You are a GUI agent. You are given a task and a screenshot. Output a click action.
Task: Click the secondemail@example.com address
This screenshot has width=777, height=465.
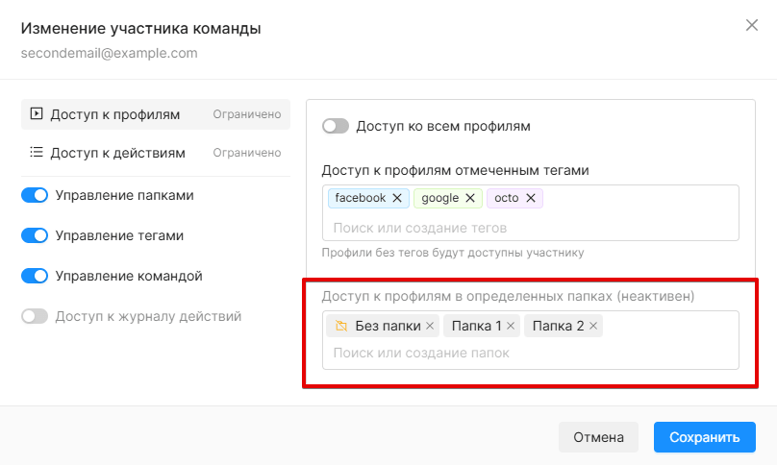(x=109, y=53)
